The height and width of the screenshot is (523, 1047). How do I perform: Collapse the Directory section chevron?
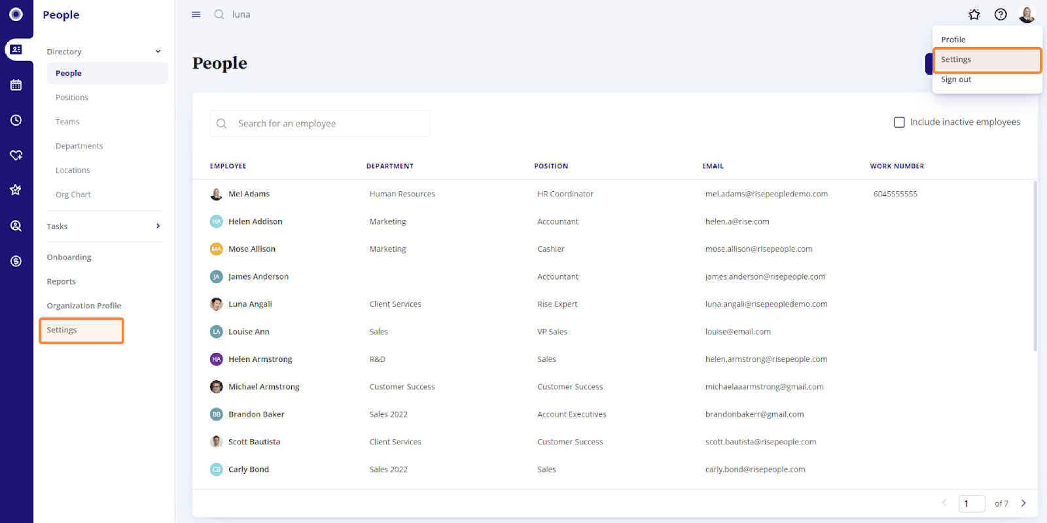click(158, 52)
